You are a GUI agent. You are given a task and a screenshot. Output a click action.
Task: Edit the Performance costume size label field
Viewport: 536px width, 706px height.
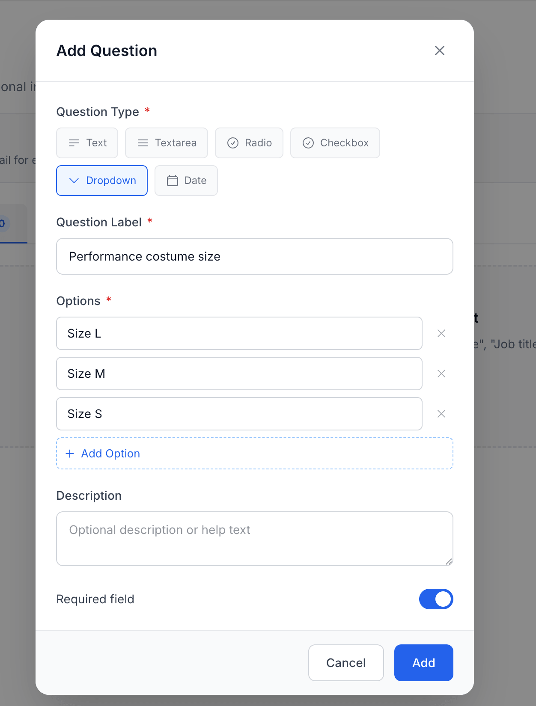pyautogui.click(x=255, y=256)
